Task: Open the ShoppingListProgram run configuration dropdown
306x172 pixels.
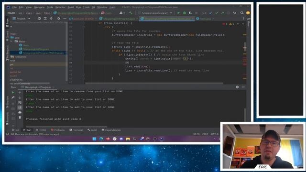Action: 155,13
